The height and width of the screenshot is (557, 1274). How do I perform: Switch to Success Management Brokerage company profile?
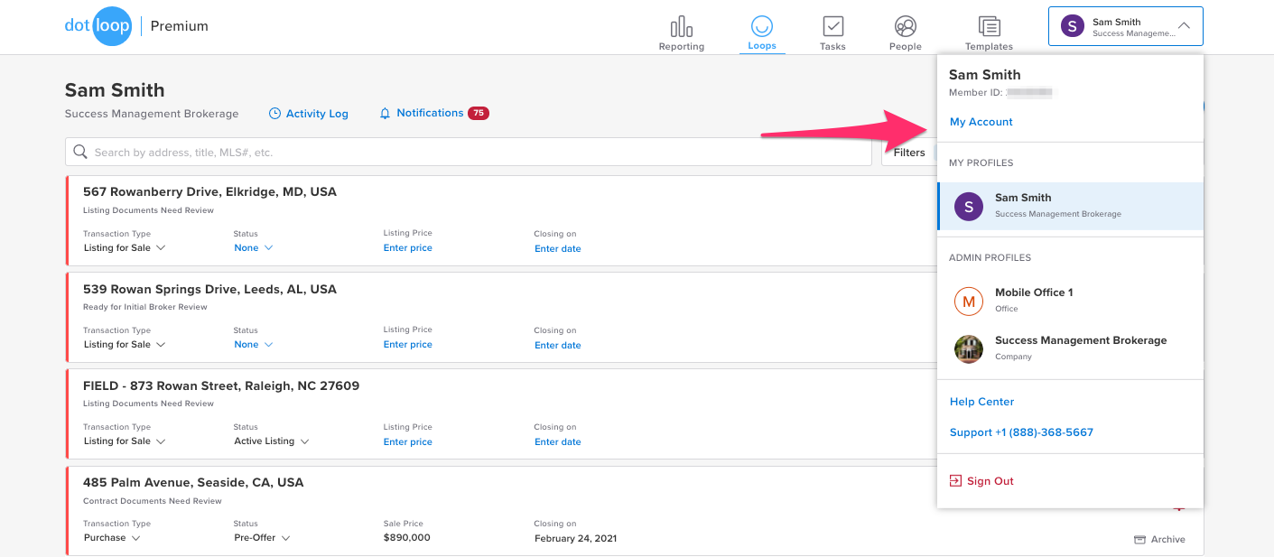point(1081,348)
